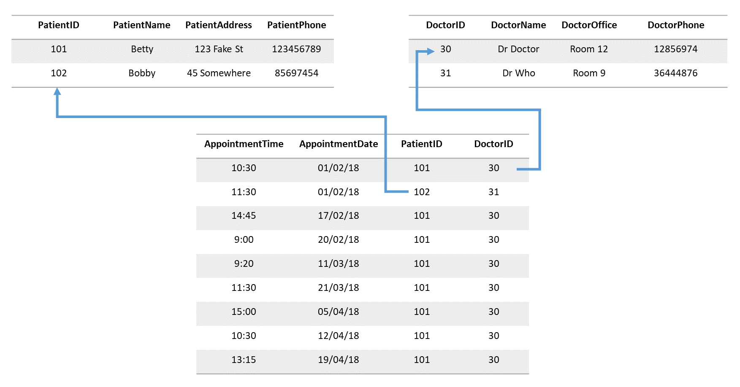Viewport: 740px width, 387px height.
Task: Click DoctorID 30 in the 13:15 row
Action: [494, 360]
